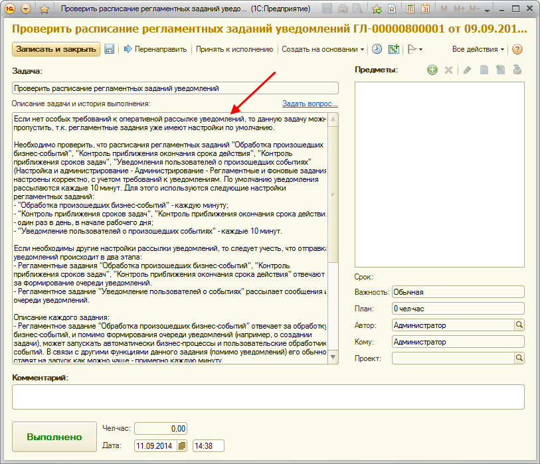This screenshot has width=540, height=464.
Task: Click the time field 14:38
Action: (209, 446)
